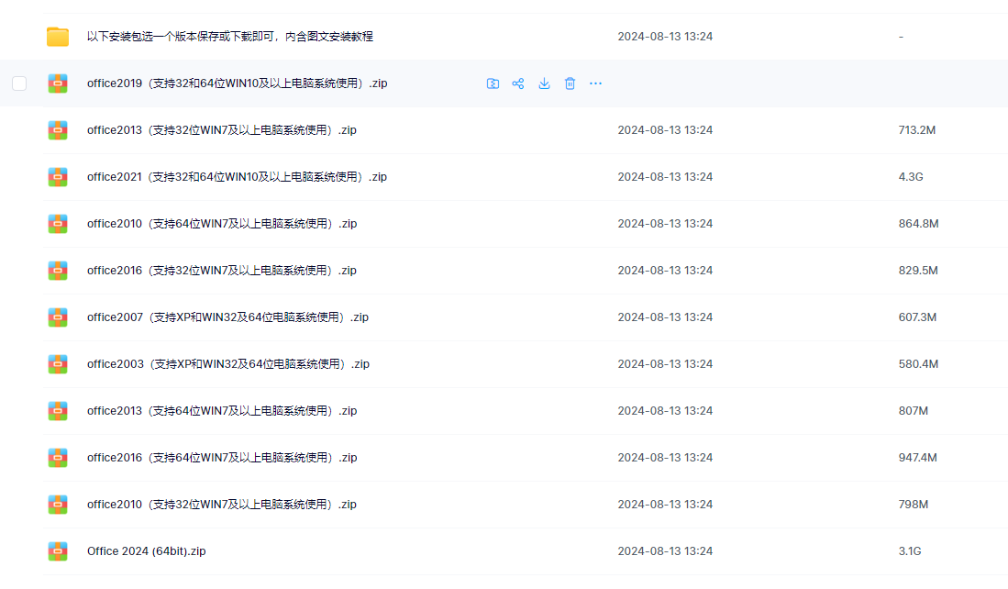The height and width of the screenshot is (589, 1008).
Task: Select file name office2013（支持64位WIN7及以上电脑系统使用）.zip
Action: tap(222, 411)
